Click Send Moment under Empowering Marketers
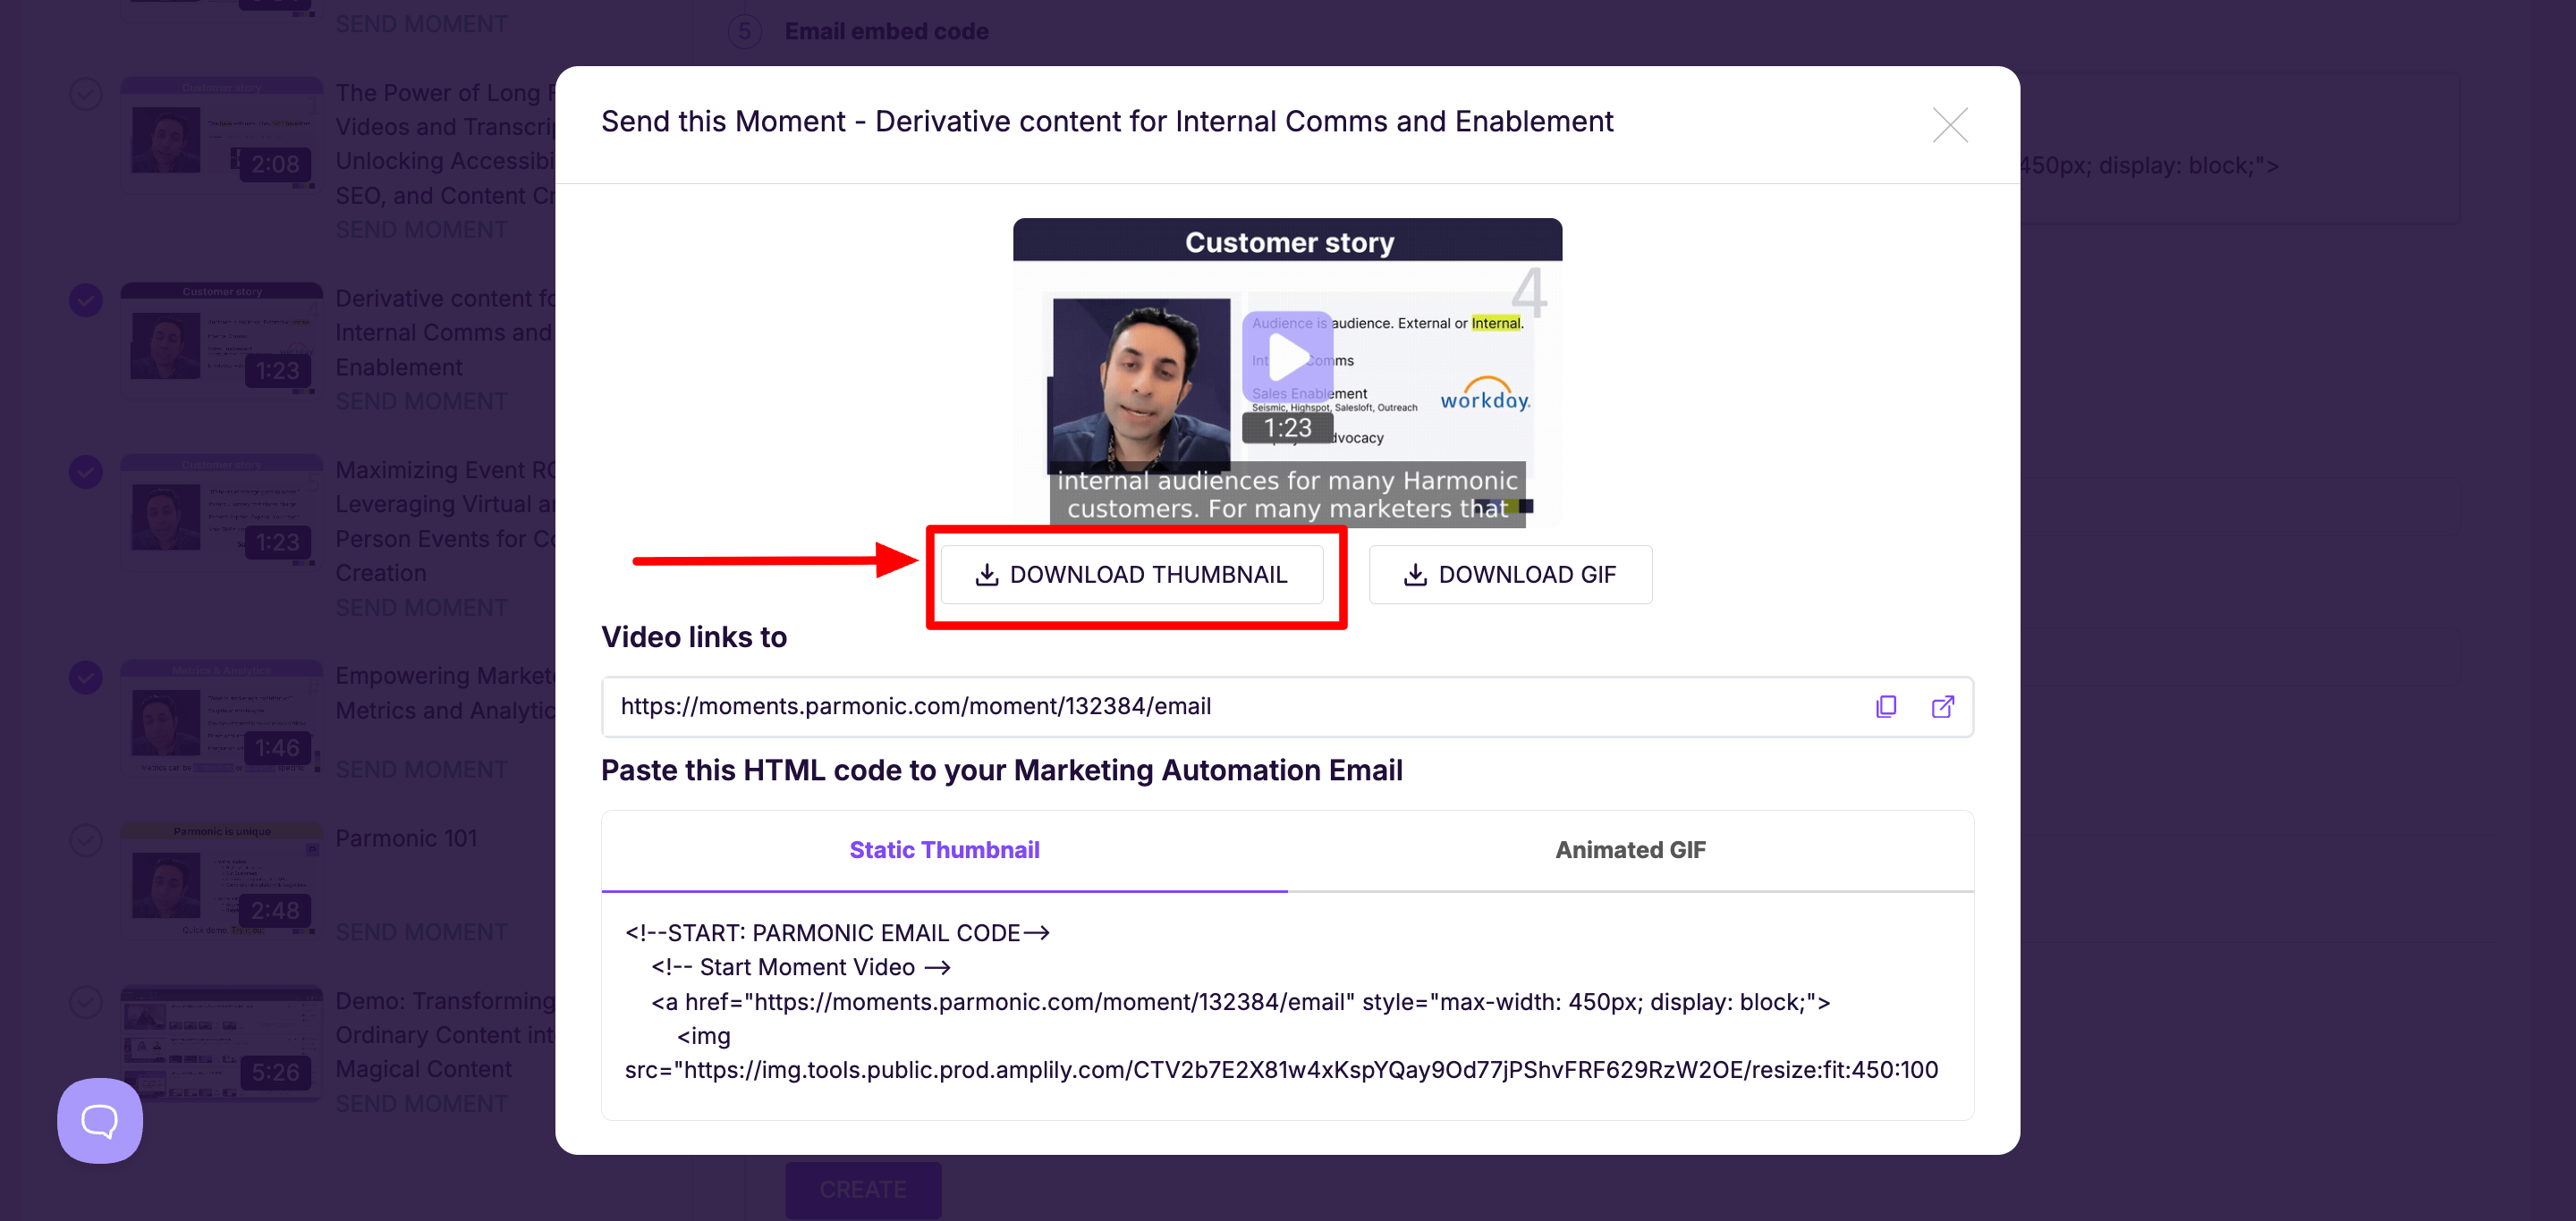2576x1221 pixels. [421, 770]
